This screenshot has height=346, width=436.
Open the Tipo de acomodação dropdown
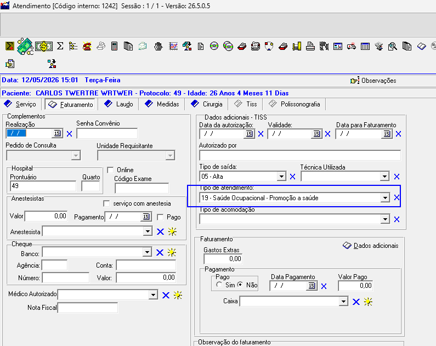[x=385, y=219]
